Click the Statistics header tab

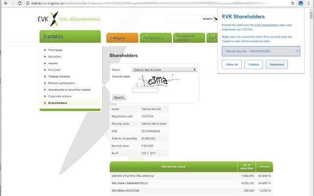click(70, 36)
